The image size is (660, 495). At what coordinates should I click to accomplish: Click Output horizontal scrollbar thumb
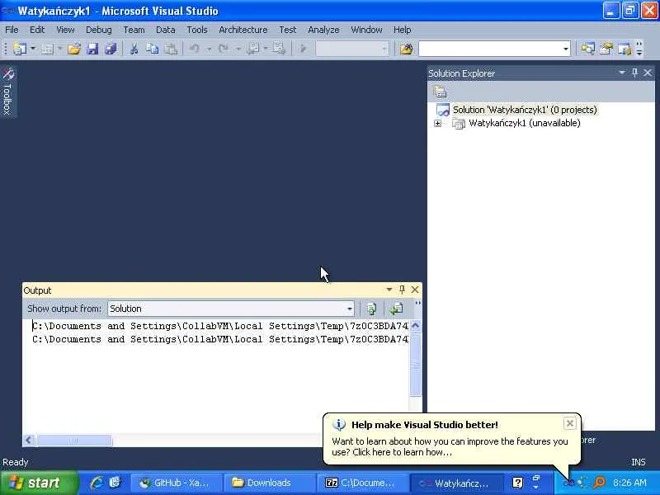point(74,441)
